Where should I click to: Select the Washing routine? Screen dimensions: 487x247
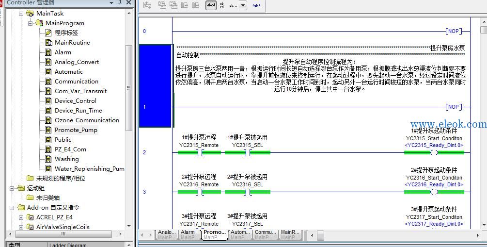(66, 159)
